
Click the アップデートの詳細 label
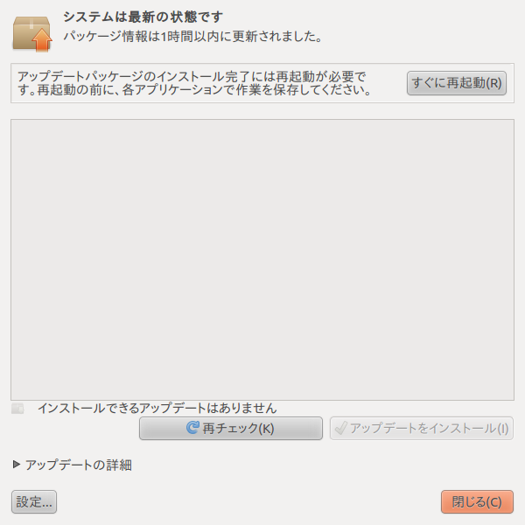(x=79, y=465)
